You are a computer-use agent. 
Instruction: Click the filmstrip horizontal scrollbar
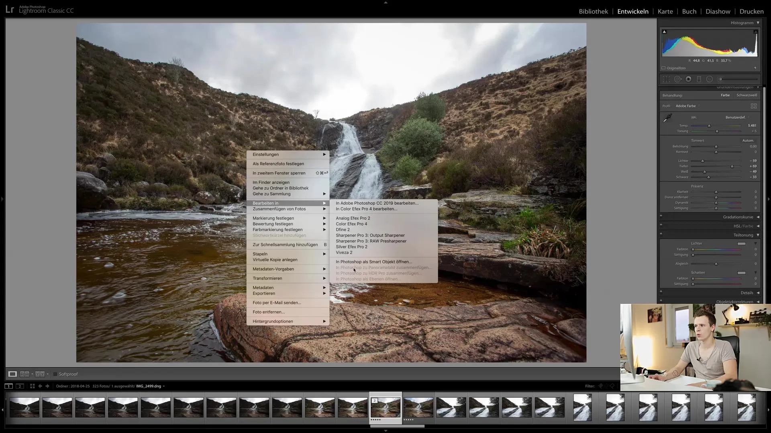(397, 426)
